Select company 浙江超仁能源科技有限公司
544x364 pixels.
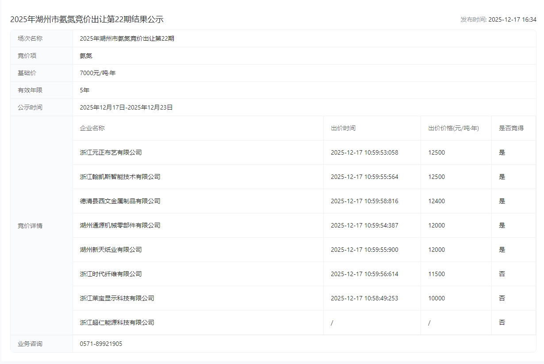click(117, 322)
